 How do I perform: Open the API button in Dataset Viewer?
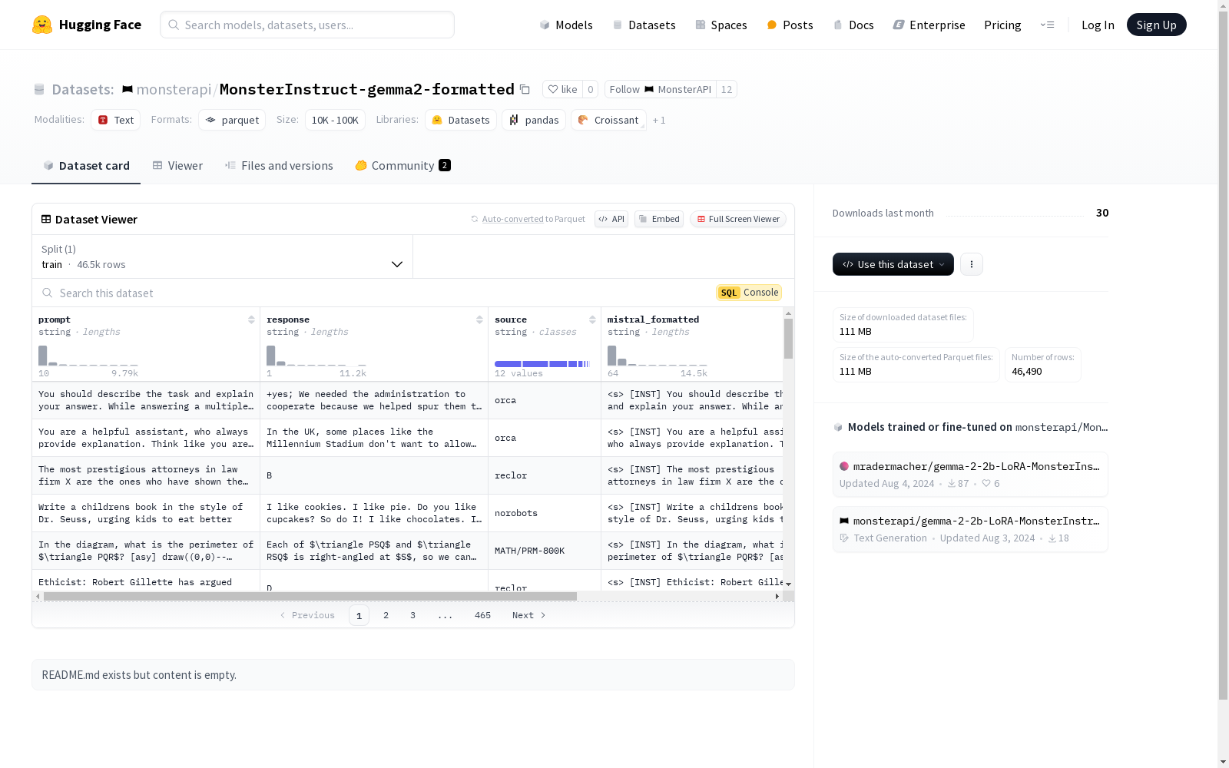click(x=611, y=219)
